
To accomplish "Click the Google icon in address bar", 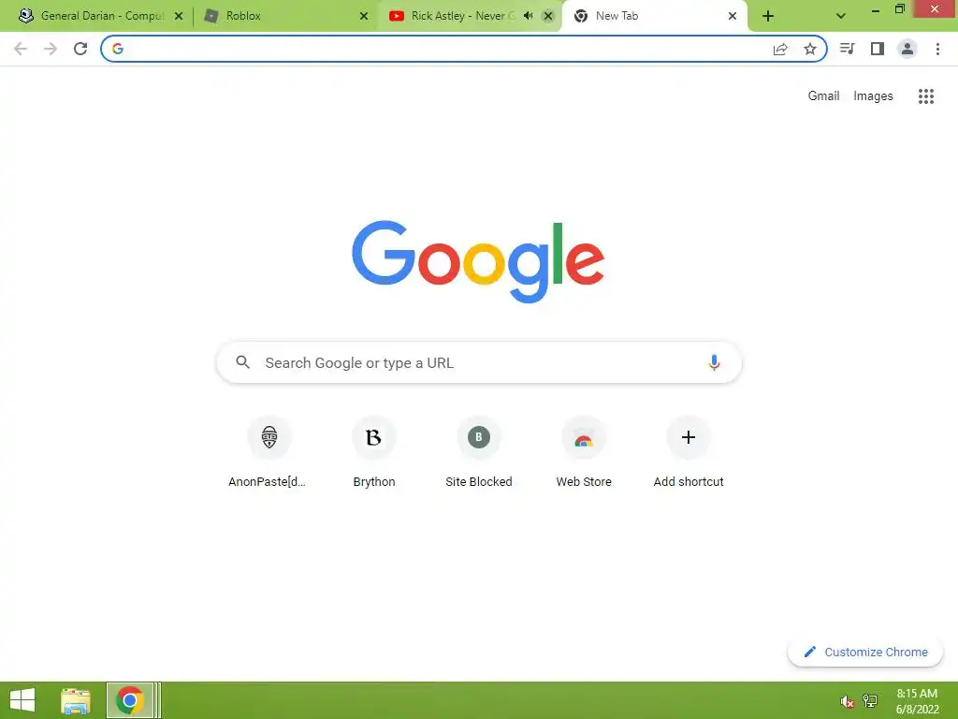I will tap(118, 49).
